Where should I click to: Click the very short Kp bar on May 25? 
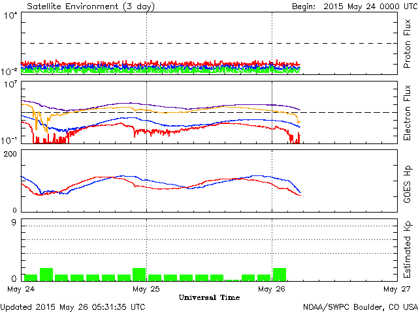(x=233, y=280)
